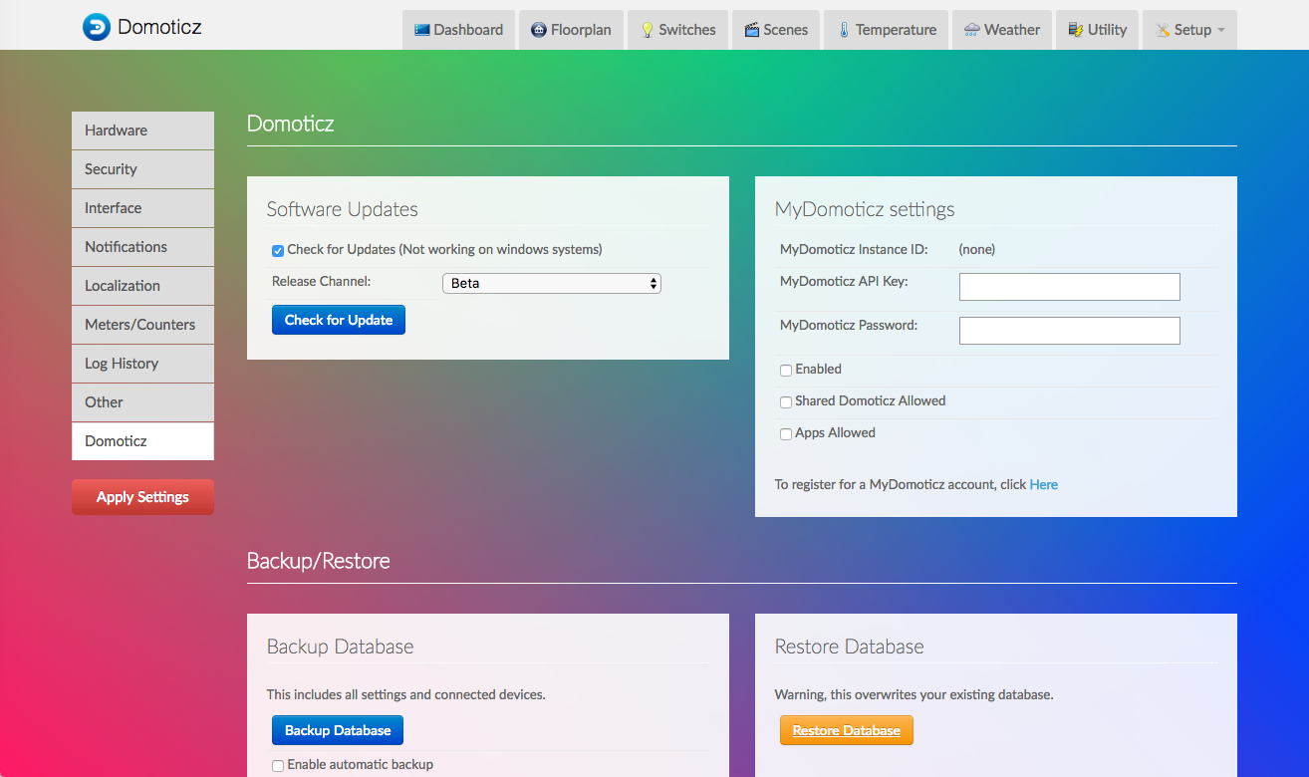
Task: Tick the Enabled checkbox for MyDomoticz
Action: (x=786, y=370)
